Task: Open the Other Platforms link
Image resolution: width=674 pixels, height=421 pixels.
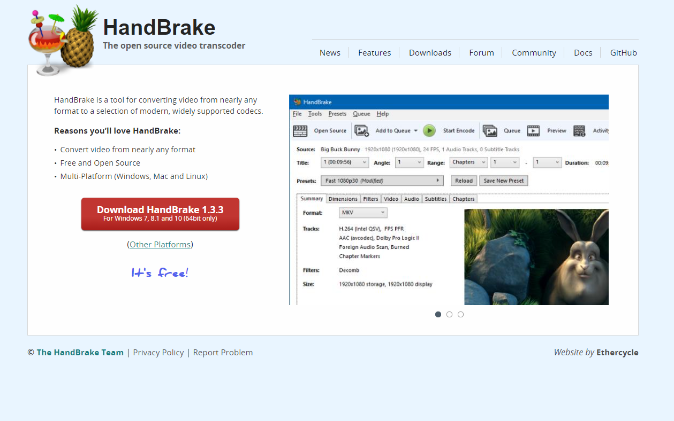Action: 160,244
